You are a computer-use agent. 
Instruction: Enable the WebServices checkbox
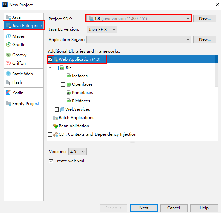(x=56, y=109)
